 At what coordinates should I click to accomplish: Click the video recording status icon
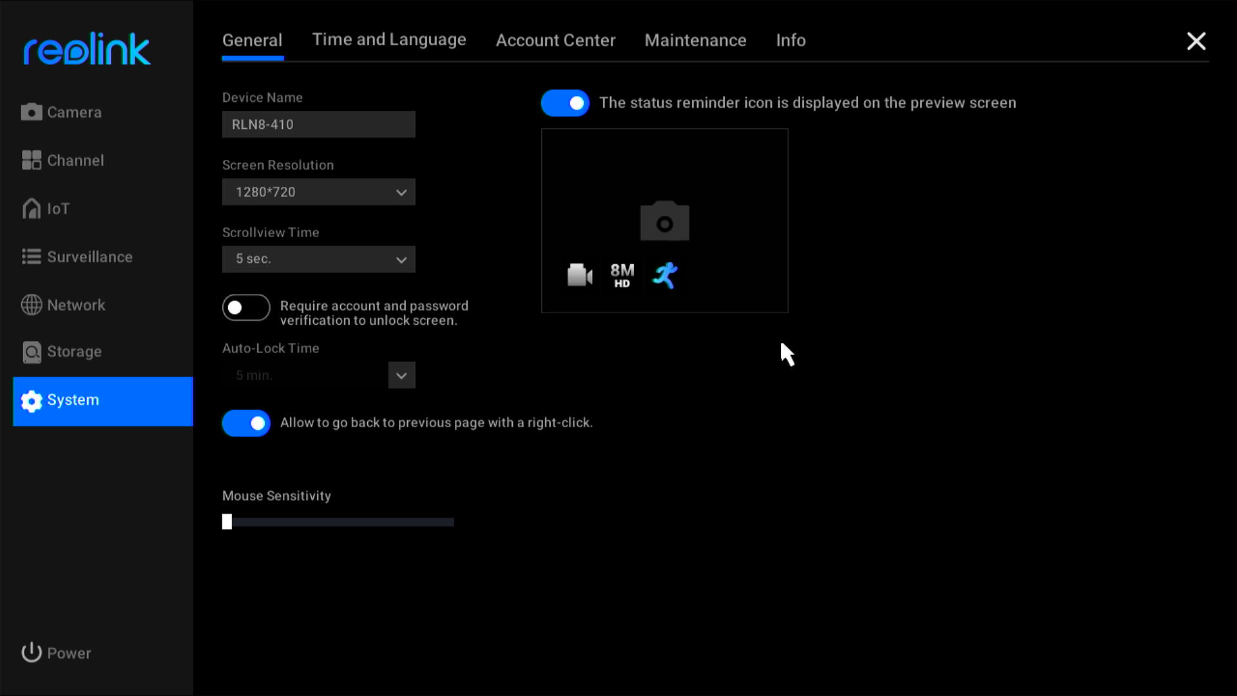point(580,275)
